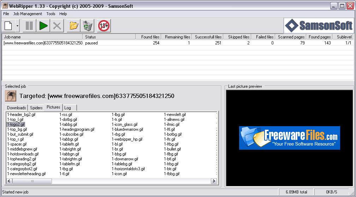Screen dimensions: 356x197
Task: Toggle the 18+ adult filter icon
Action: tap(104, 26)
